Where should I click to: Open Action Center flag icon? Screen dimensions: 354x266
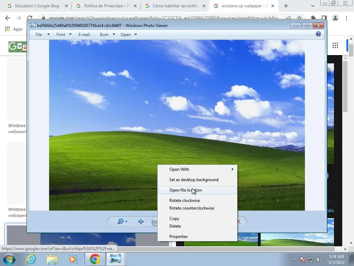click(x=302, y=259)
